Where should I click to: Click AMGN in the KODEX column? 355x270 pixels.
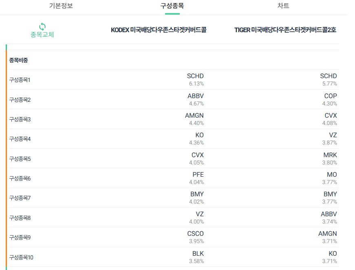[x=194, y=116]
